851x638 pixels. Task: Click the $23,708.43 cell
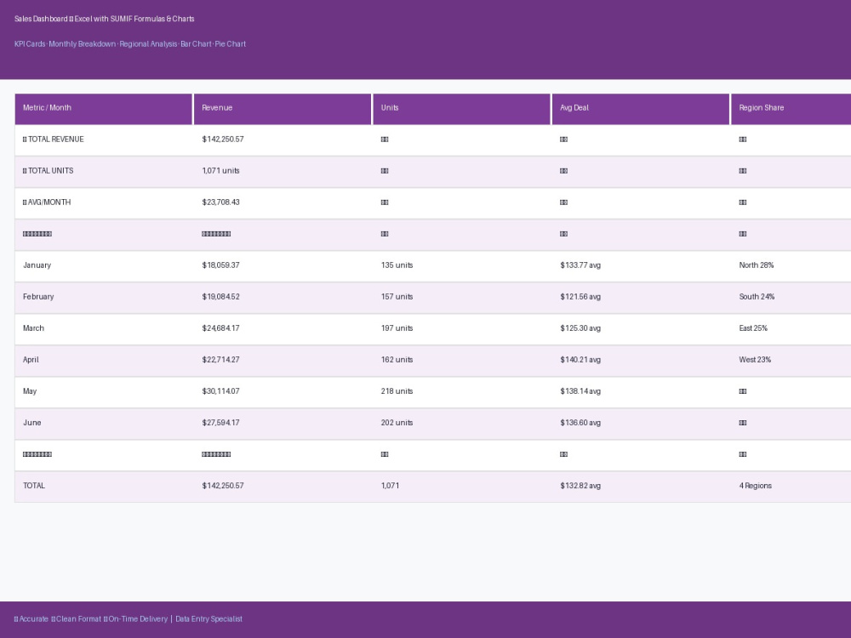[283, 202]
